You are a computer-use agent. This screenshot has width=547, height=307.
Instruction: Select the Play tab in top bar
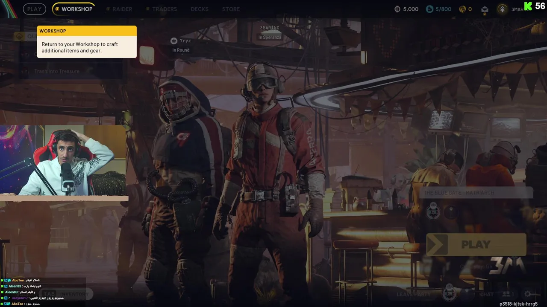(x=34, y=9)
